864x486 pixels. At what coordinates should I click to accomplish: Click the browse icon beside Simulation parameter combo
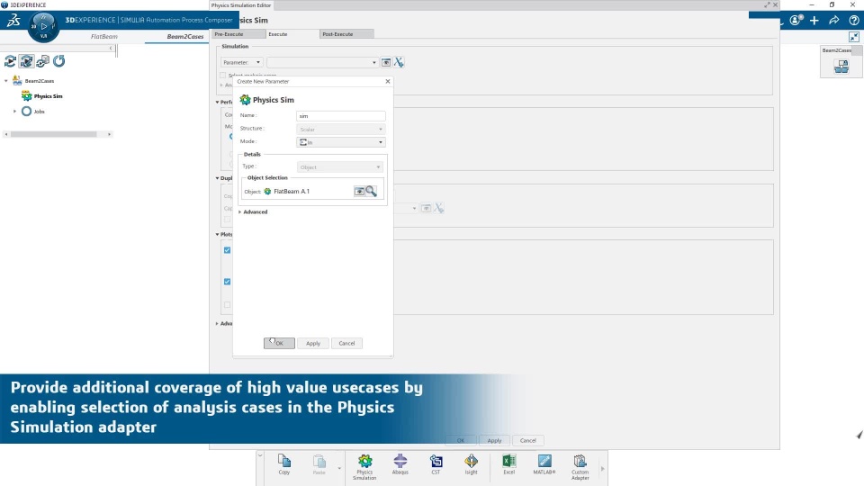[386, 62]
